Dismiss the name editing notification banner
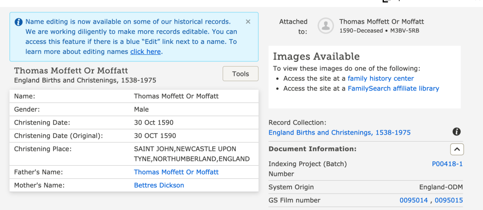The image size is (483, 210). [248, 22]
